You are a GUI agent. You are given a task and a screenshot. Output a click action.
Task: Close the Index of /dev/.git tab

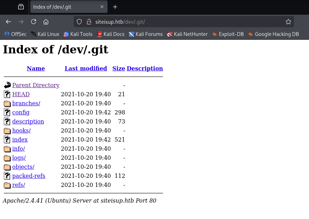point(102,7)
